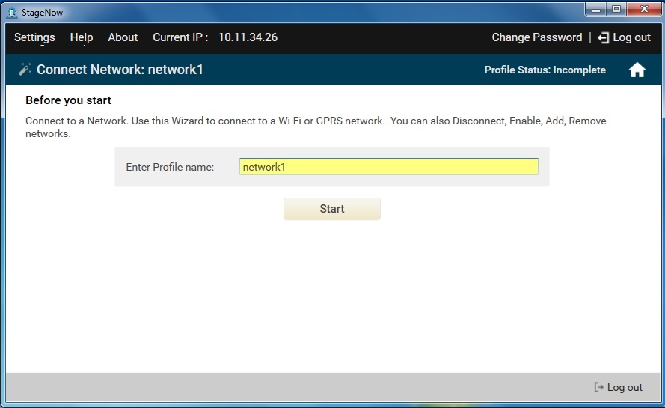
Task: Click the StageNow app icon in title bar
Action: click(x=11, y=12)
